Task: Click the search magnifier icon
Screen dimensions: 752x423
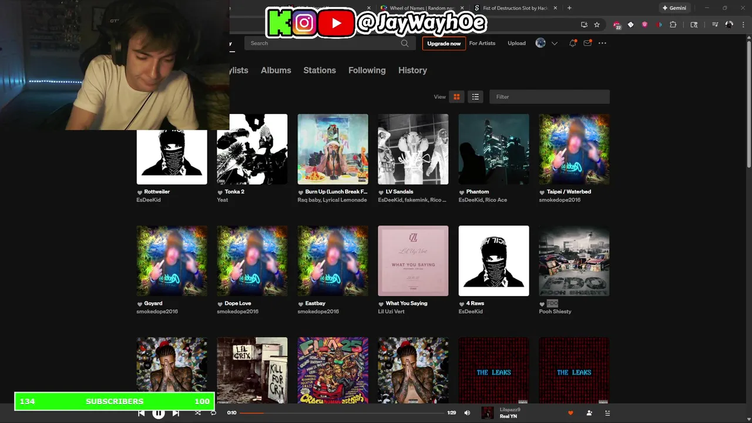Action: 405,43
